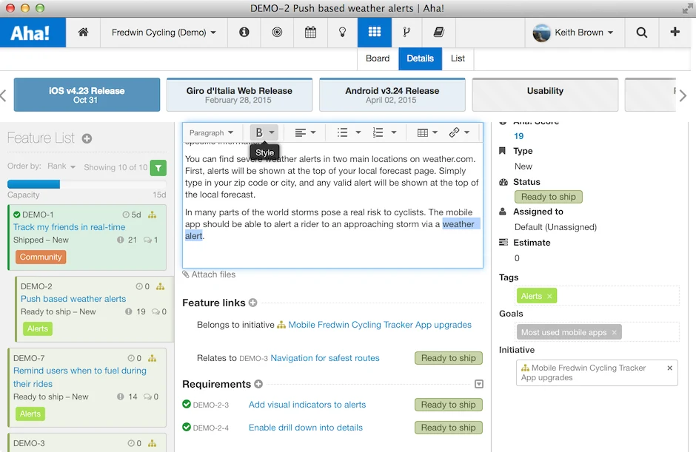Screen dimensions: 696x452
Task: Select Giro d'Italia Web Release
Action: click(x=239, y=95)
